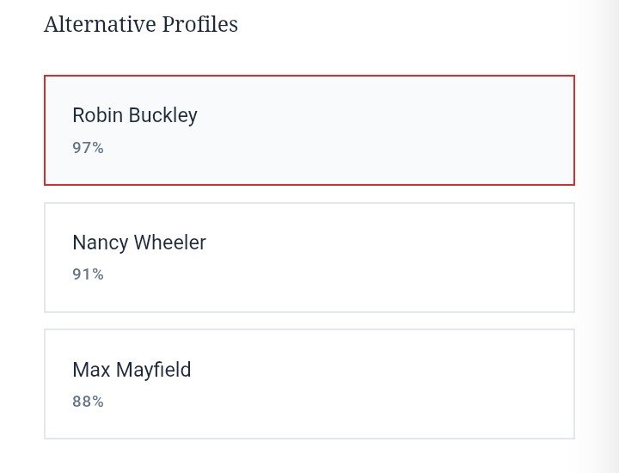The width and height of the screenshot is (619, 473).
Task: Click the word Mayfield in the third card
Action: pyautogui.click(x=154, y=370)
